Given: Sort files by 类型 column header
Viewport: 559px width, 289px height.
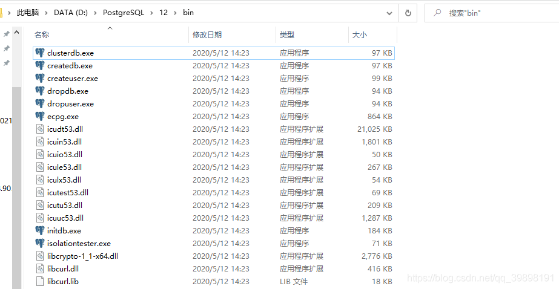Looking at the screenshot, I should [287, 35].
